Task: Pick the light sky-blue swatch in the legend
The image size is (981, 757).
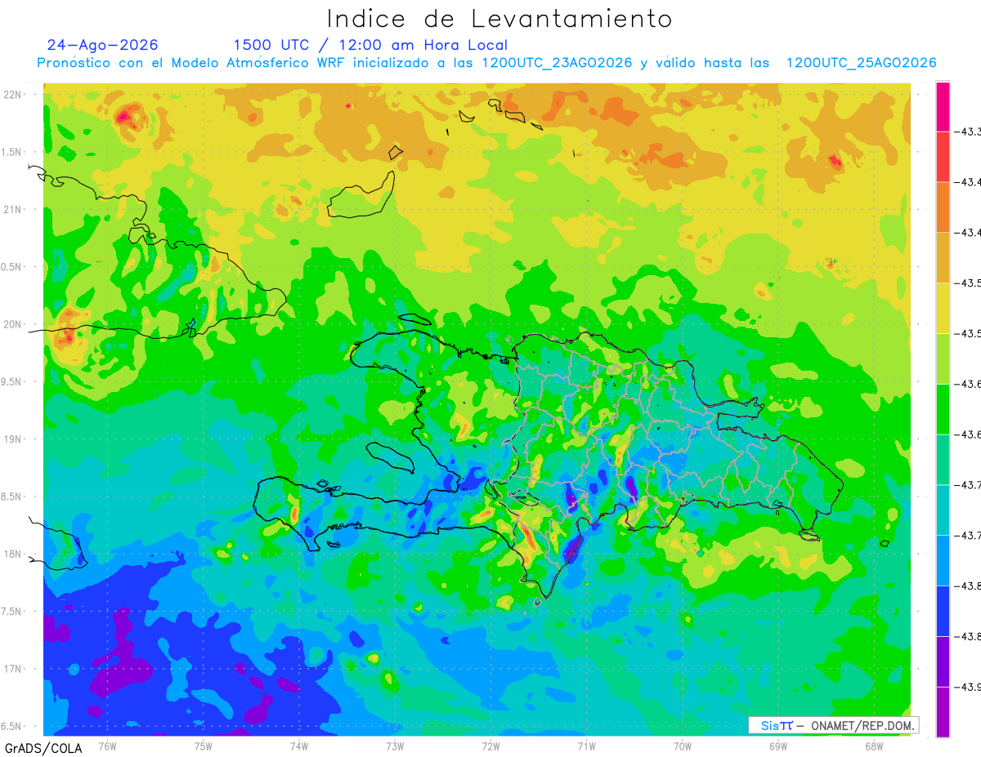Action: click(x=943, y=560)
